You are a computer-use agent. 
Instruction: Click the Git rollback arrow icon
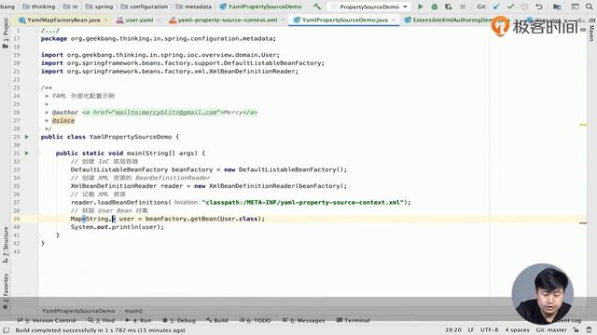tap(539, 7)
